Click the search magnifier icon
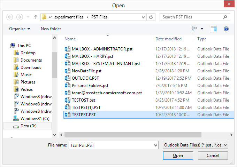This screenshot has height=167, width=237. (225, 17)
